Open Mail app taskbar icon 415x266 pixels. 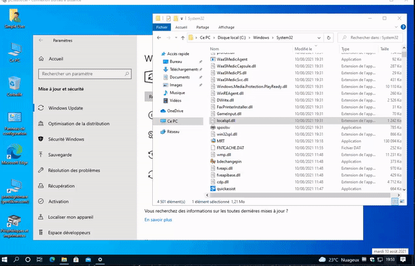click(88, 260)
